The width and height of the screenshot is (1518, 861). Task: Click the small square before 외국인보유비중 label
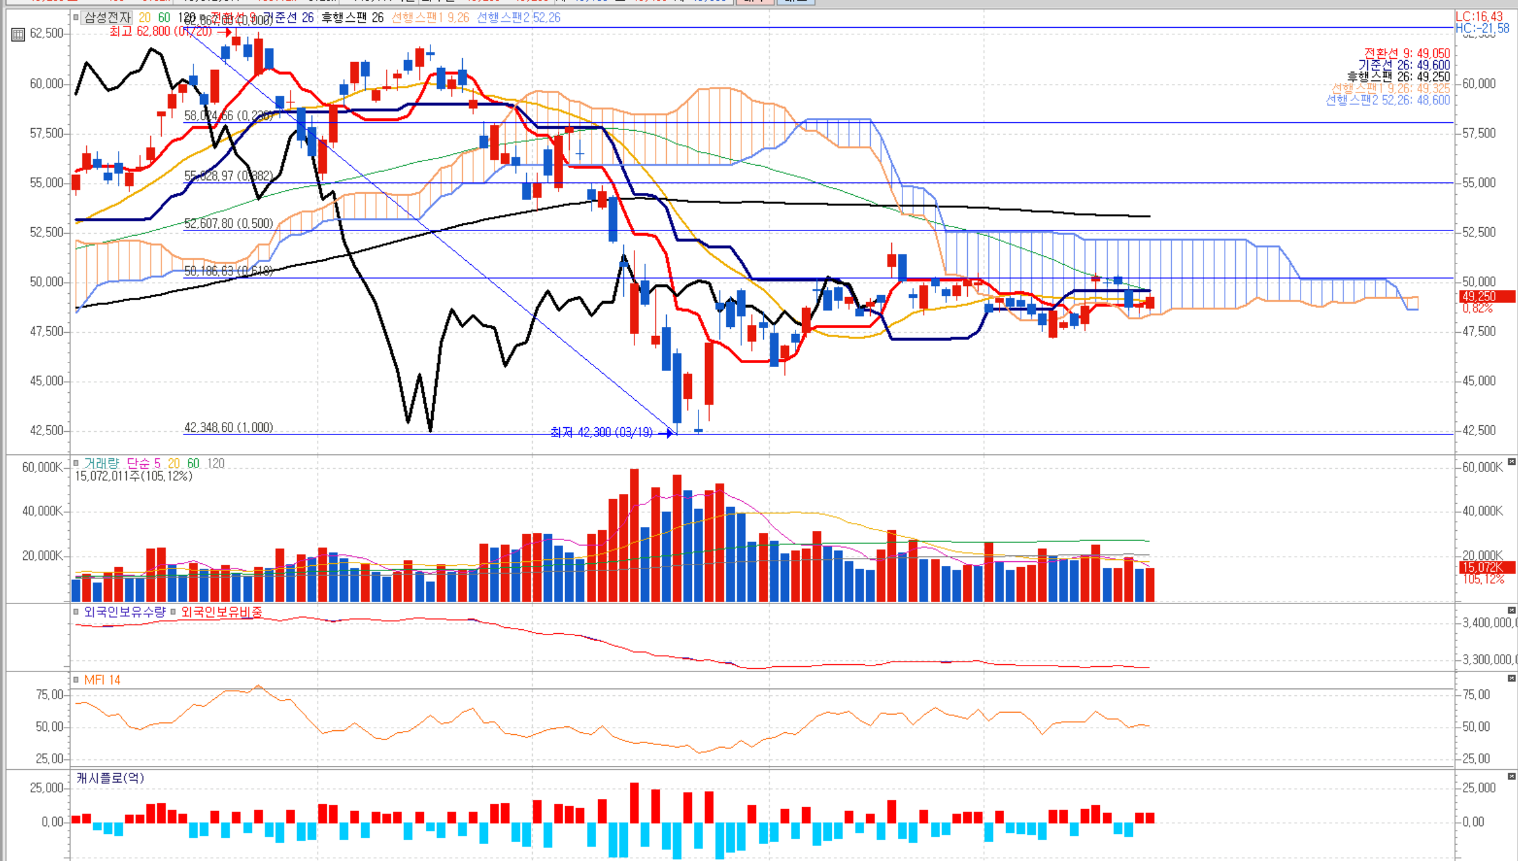[x=173, y=612]
